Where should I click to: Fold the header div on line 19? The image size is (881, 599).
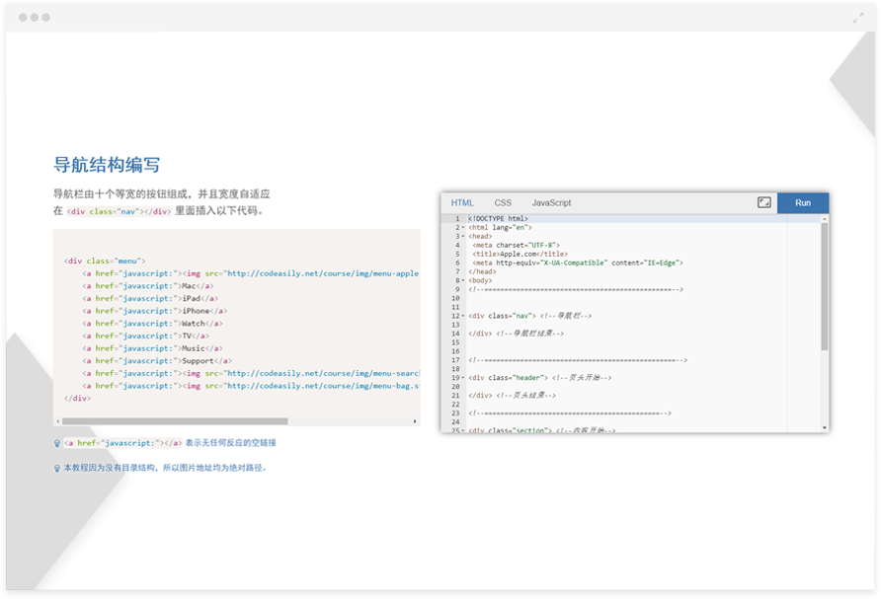pos(463,378)
